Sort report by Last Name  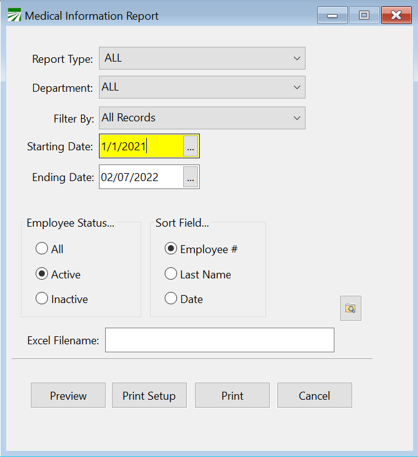171,275
